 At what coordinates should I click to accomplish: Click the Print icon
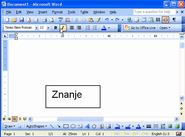45,20
